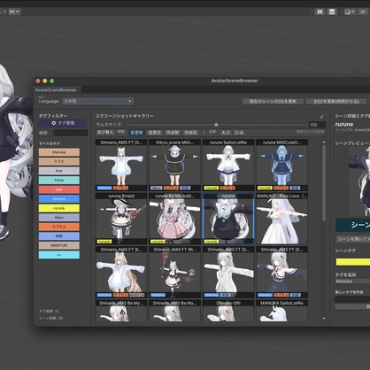Click the シーンを開いて button under preview
The image size is (370, 370).
(x=353, y=239)
